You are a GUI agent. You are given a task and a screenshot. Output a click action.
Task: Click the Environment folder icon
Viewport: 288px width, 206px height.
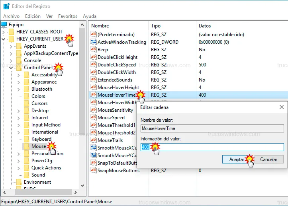pos(19,182)
